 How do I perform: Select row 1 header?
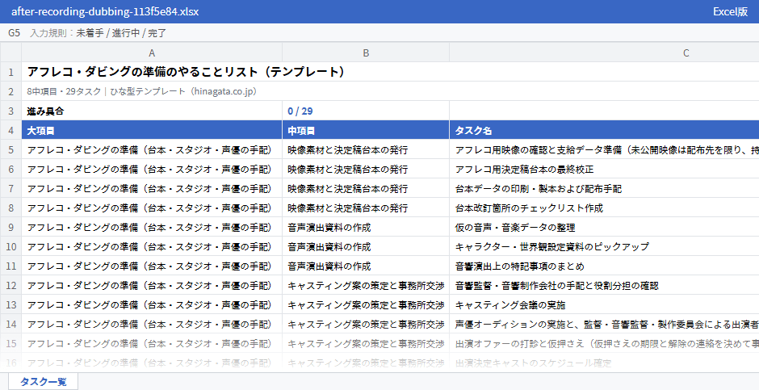point(10,72)
